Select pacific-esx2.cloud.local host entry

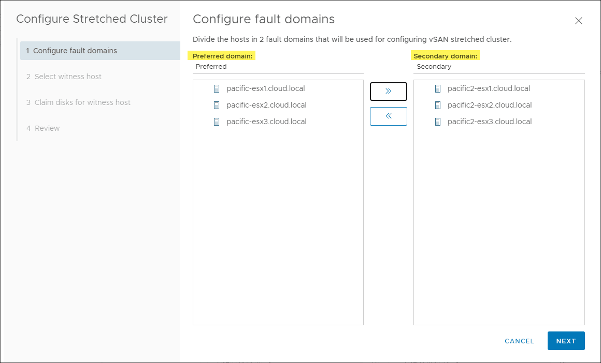pyautogui.click(x=266, y=105)
